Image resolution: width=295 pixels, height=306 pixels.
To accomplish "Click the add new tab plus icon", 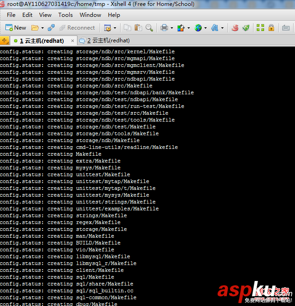I will point(4,41).
